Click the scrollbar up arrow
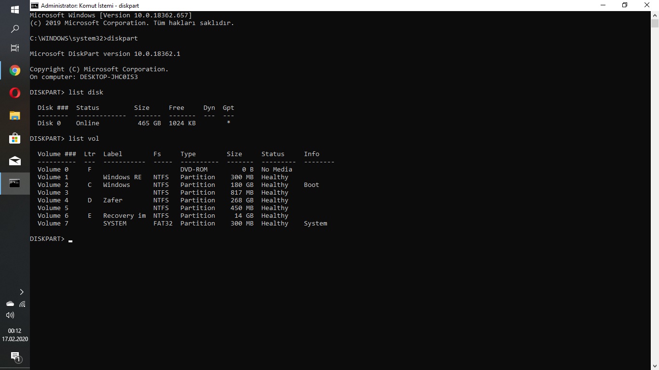The image size is (659, 370). 655,15
